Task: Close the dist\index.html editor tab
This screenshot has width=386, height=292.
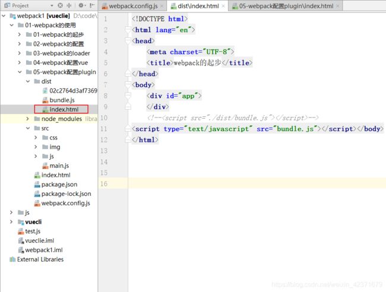Action: 224,7
